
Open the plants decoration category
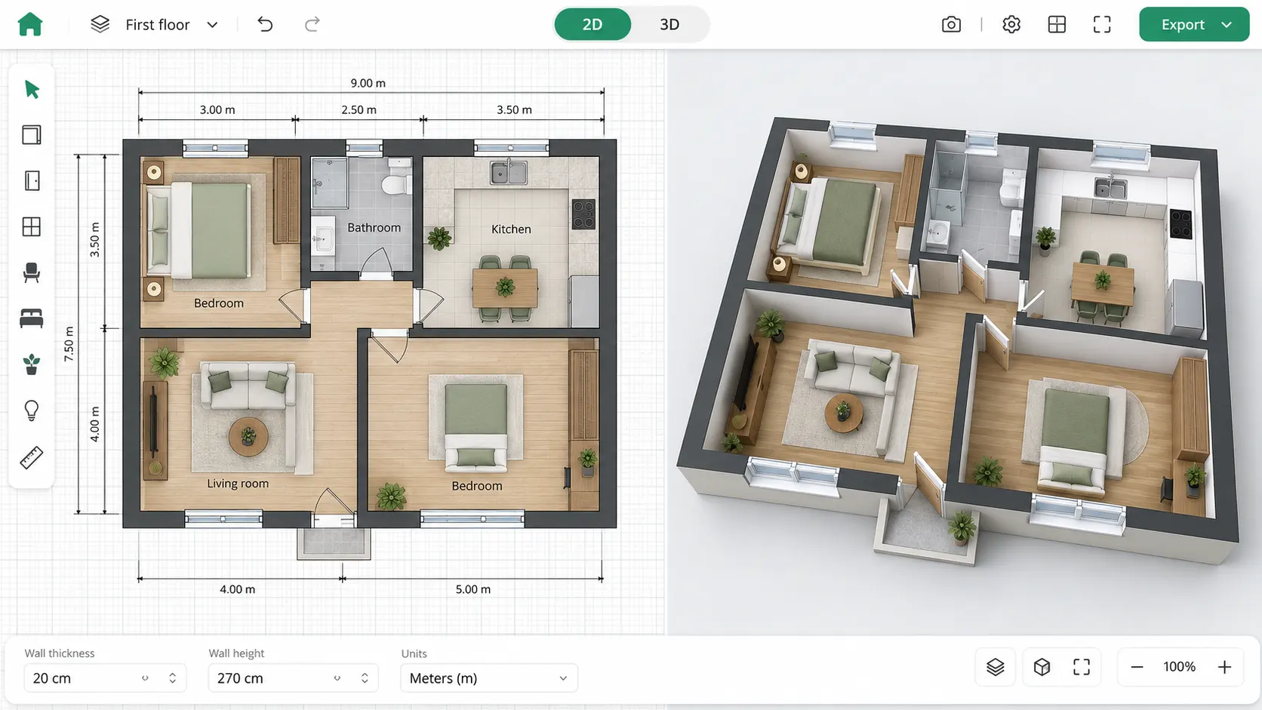tap(32, 364)
